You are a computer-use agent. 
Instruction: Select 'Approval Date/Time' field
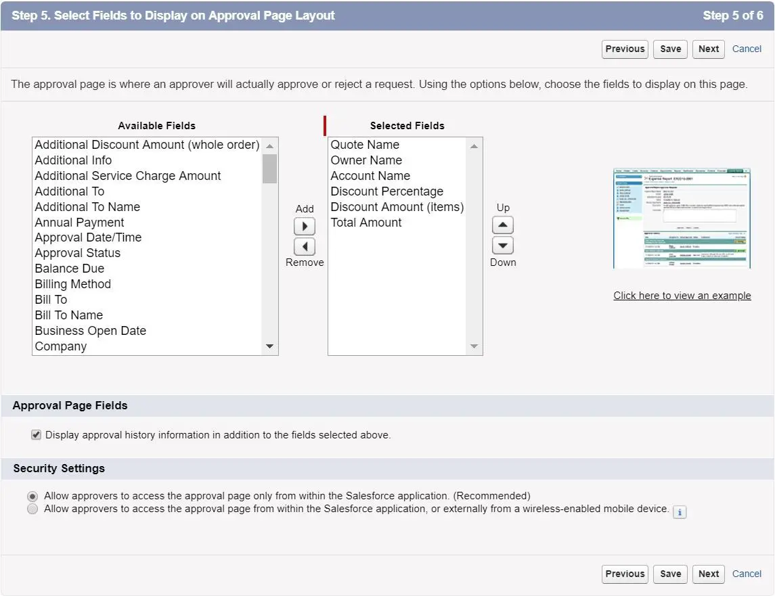pos(147,237)
